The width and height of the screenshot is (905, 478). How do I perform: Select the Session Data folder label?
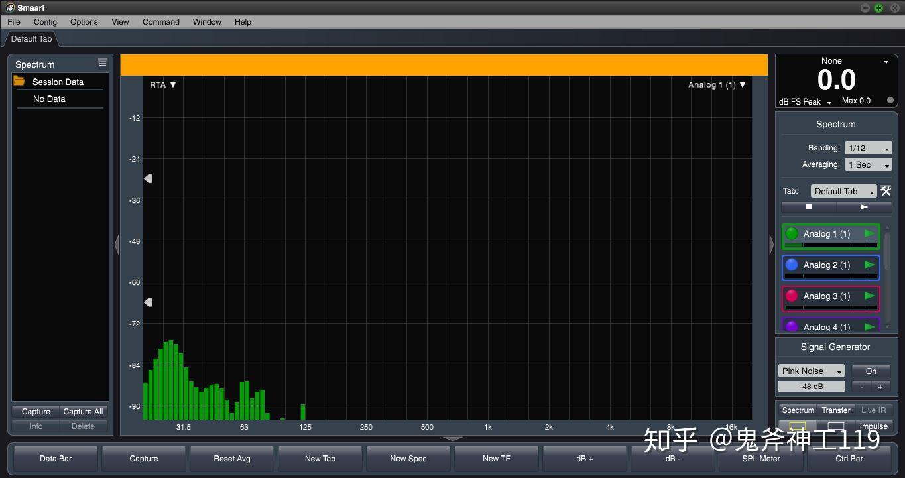click(58, 82)
